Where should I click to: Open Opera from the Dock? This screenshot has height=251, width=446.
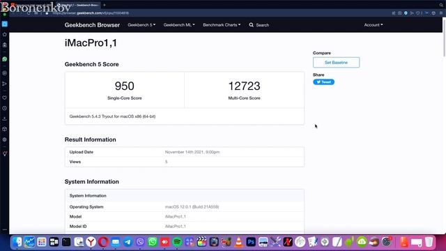(x=103, y=242)
